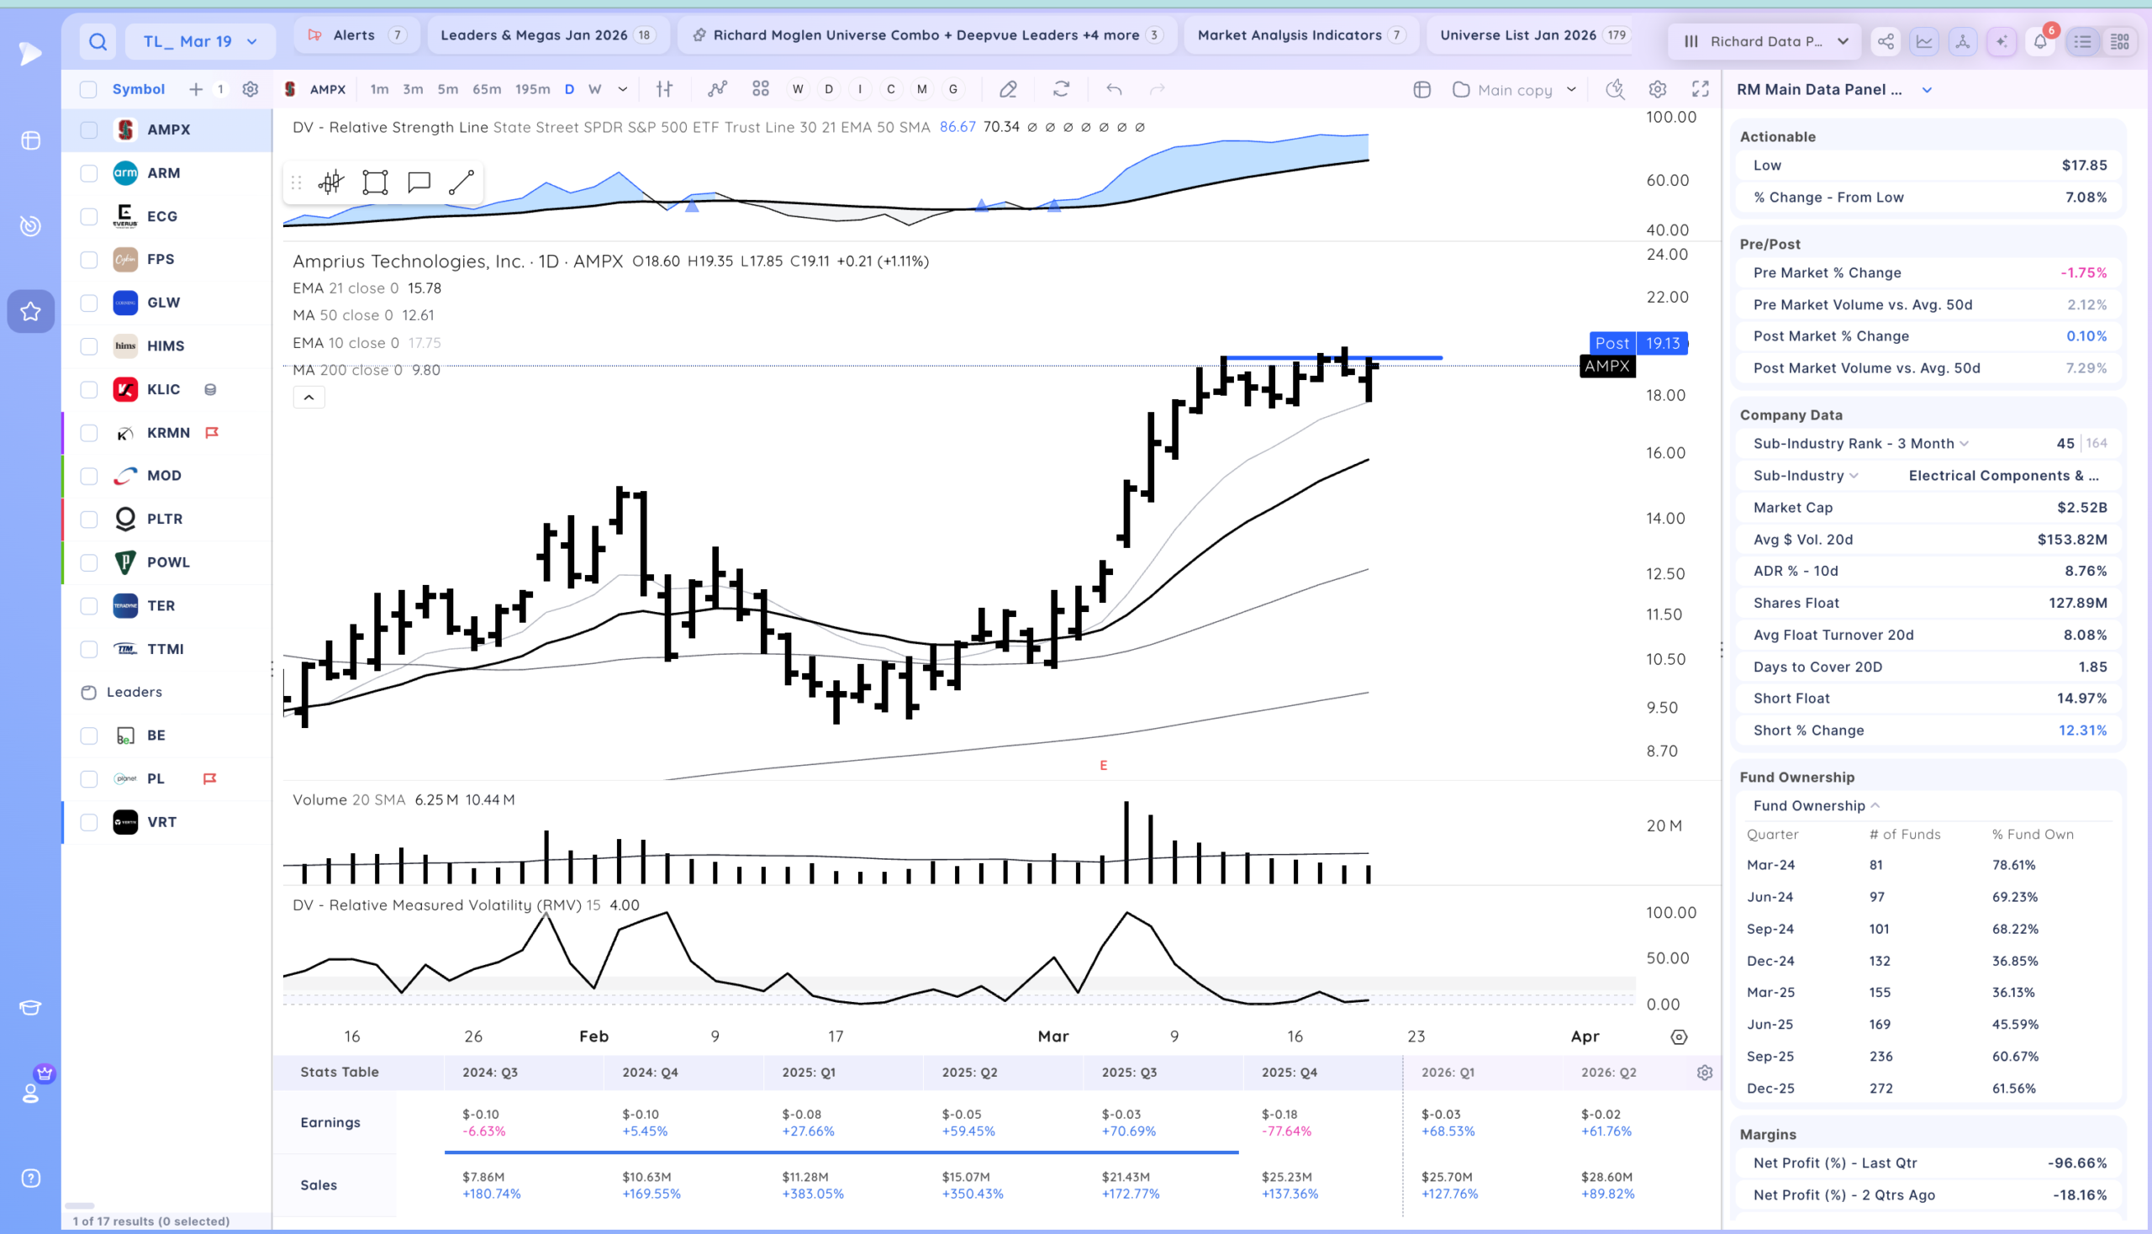Image resolution: width=2152 pixels, height=1234 pixels.
Task: Toggle the select-all Symbol checkbox
Action: coord(88,90)
